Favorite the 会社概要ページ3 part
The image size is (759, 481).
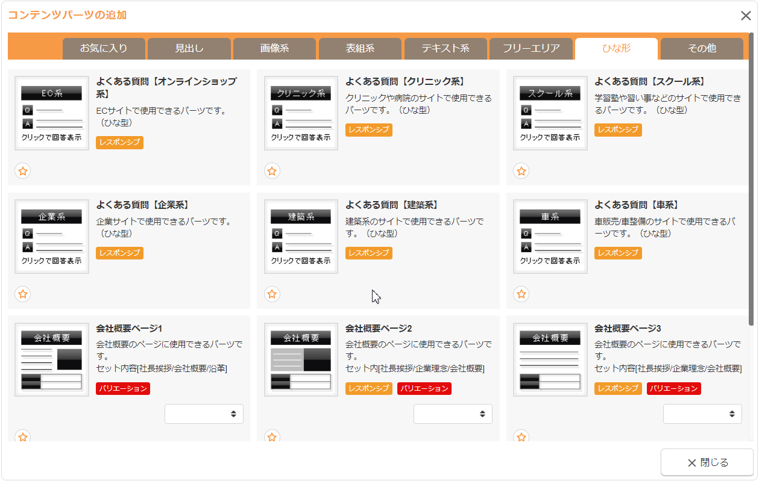pos(521,436)
